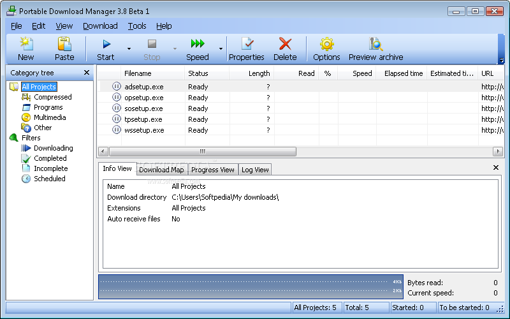
Task: Expand the toolbar overflow chevron
Action: click(501, 61)
